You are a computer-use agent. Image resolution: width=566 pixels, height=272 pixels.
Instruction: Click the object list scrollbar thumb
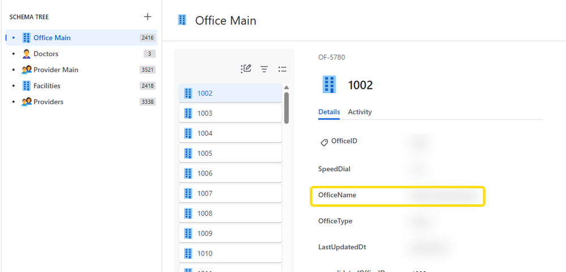pos(287,108)
